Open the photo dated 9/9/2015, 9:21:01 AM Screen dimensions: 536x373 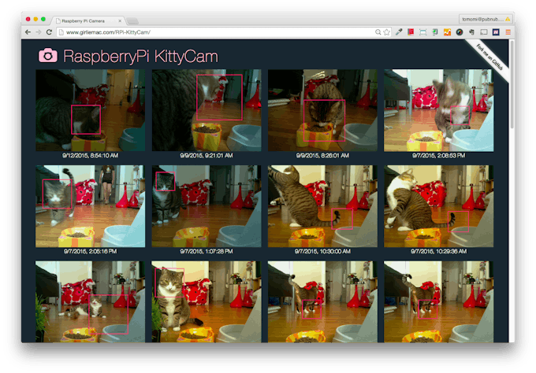pos(207,110)
